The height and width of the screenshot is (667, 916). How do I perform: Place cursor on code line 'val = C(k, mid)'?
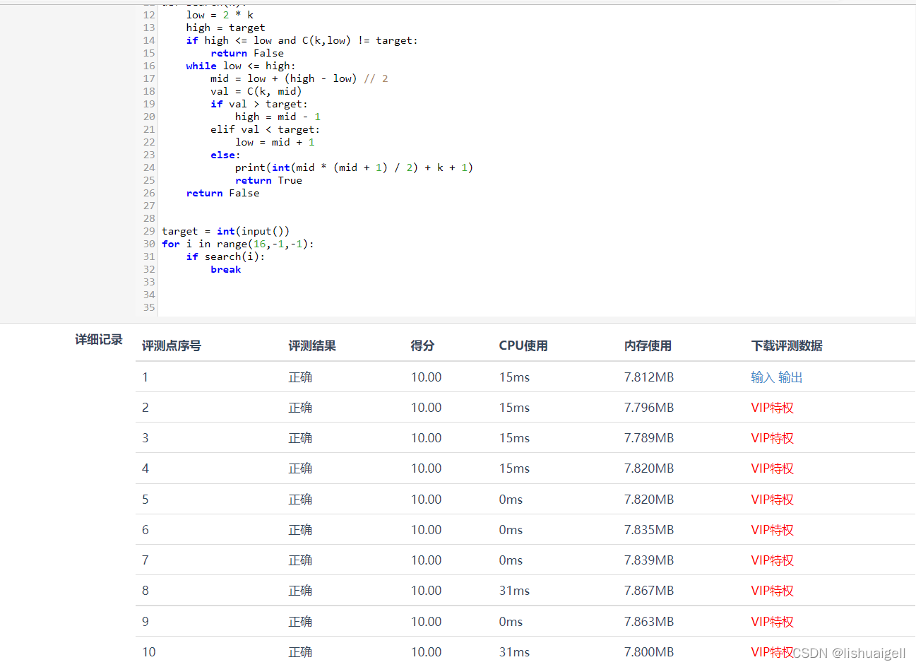256,91
